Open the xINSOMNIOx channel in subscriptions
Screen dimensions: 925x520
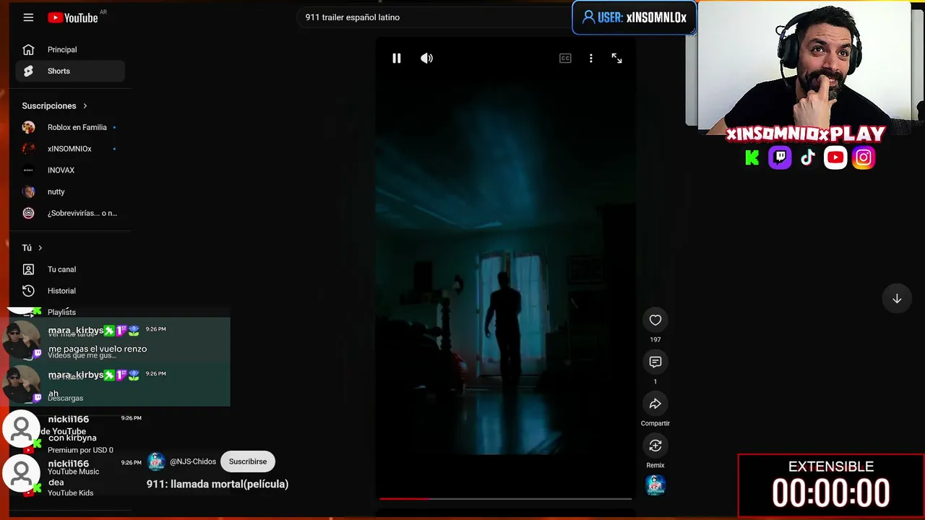click(70, 149)
